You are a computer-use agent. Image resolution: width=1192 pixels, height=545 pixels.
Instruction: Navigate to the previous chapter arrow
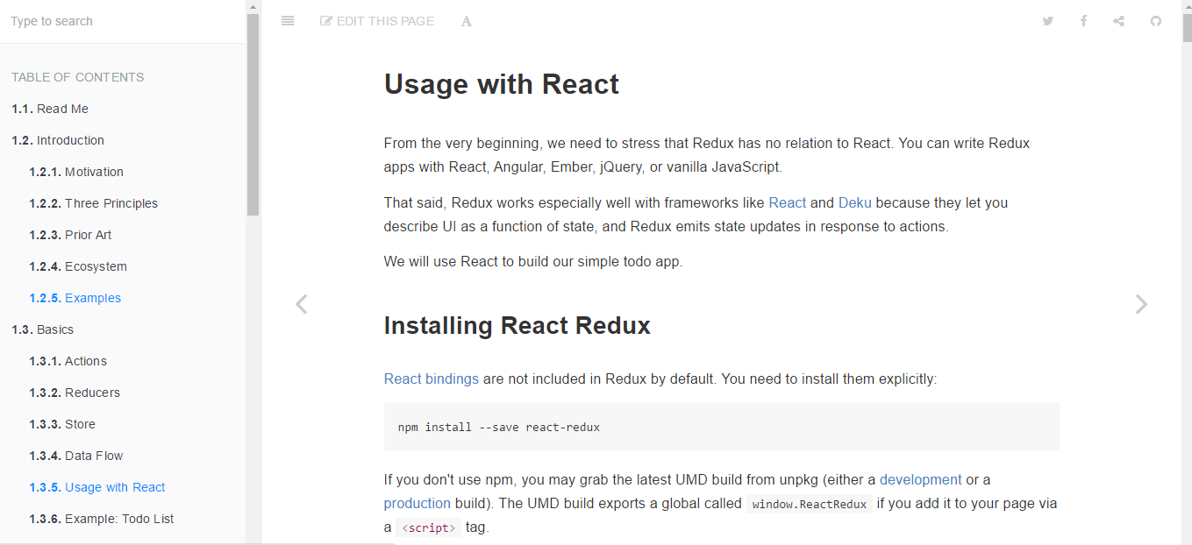[301, 304]
